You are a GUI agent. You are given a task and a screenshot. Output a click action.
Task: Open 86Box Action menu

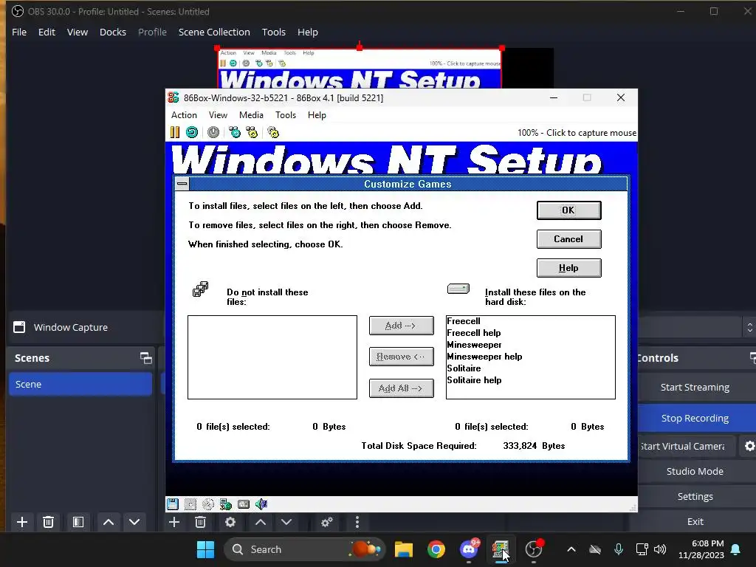184,114
